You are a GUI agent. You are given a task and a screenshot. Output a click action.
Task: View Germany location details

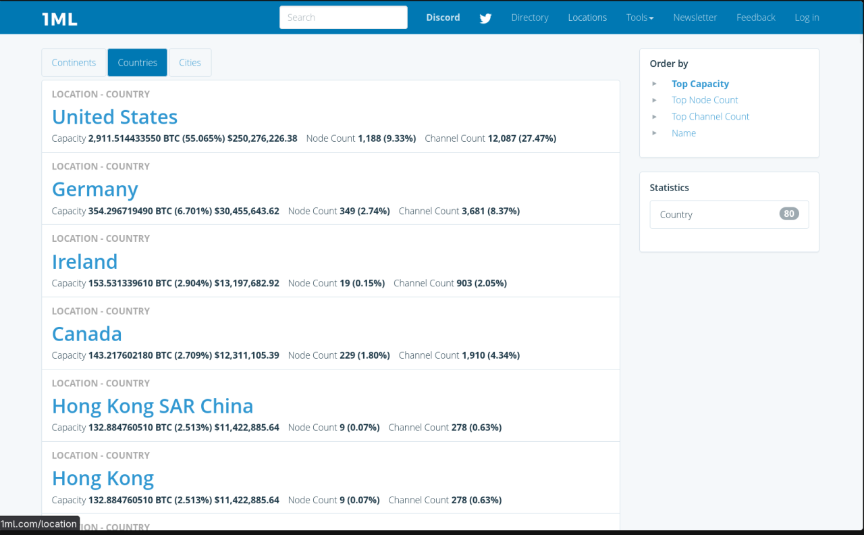(95, 189)
